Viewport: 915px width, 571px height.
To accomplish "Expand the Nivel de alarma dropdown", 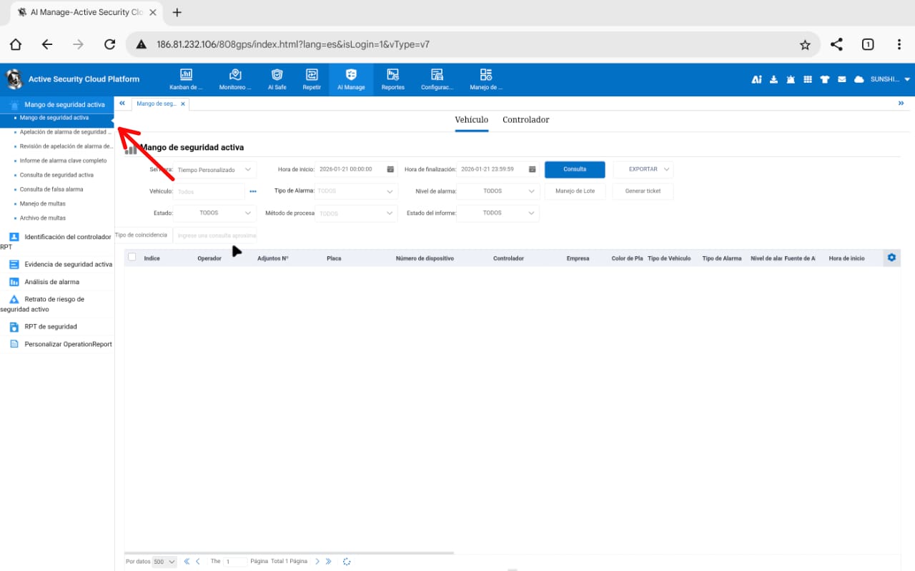I will (x=498, y=191).
